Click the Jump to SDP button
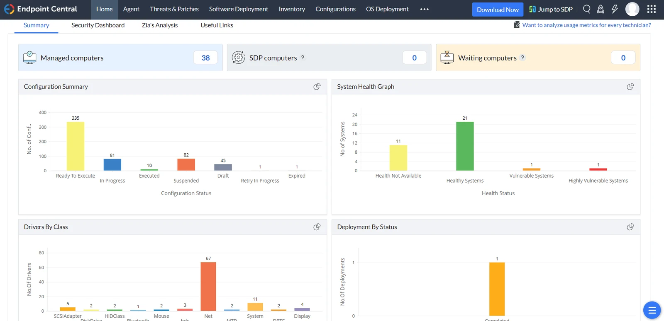The width and height of the screenshot is (664, 321). click(551, 10)
